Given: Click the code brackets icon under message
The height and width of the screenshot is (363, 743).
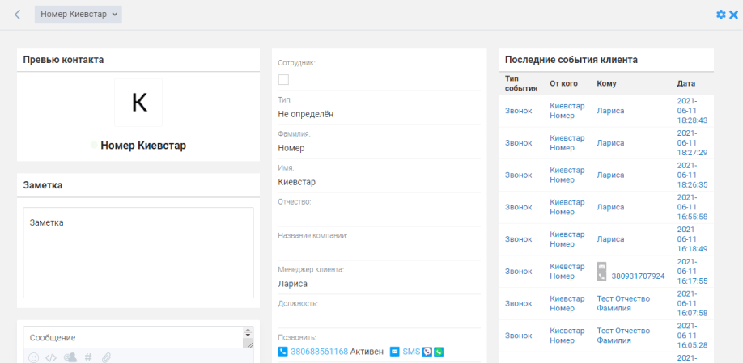Looking at the screenshot, I should tap(51, 357).
